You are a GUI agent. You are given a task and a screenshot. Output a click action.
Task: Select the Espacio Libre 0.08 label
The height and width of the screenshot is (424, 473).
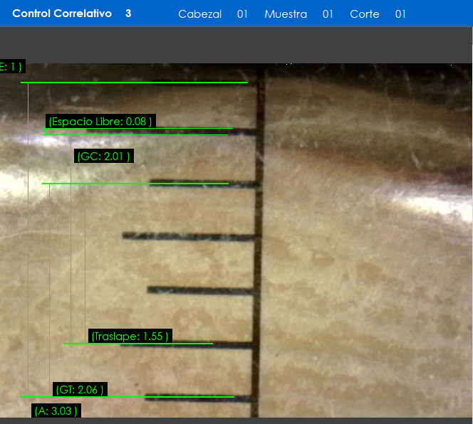[x=100, y=122]
